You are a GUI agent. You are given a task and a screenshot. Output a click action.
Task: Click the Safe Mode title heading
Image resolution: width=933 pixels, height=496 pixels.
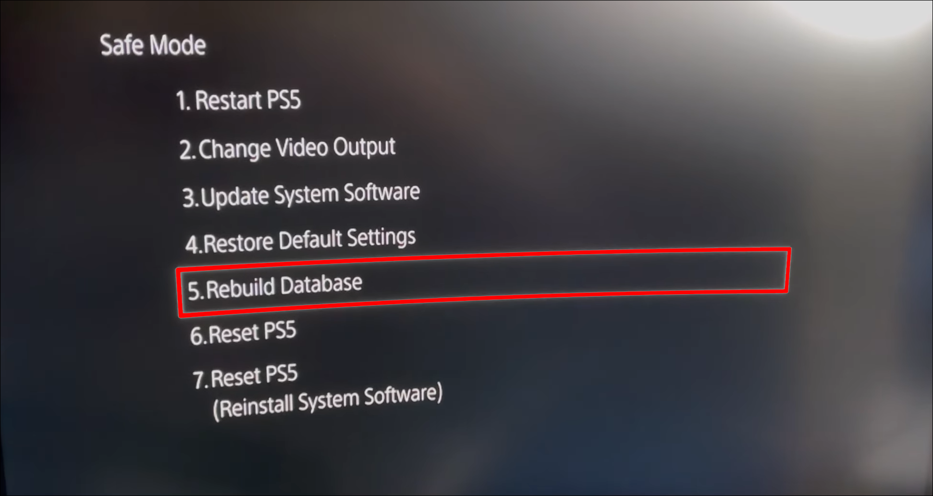point(153,45)
